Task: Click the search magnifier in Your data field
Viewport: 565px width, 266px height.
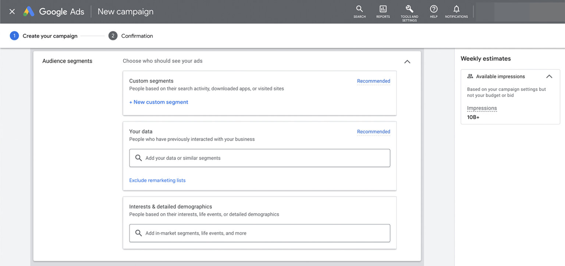Action: pos(138,157)
